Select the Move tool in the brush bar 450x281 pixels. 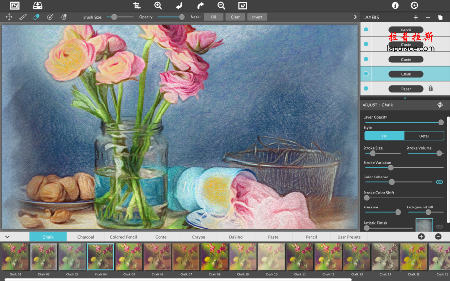click(x=9, y=17)
